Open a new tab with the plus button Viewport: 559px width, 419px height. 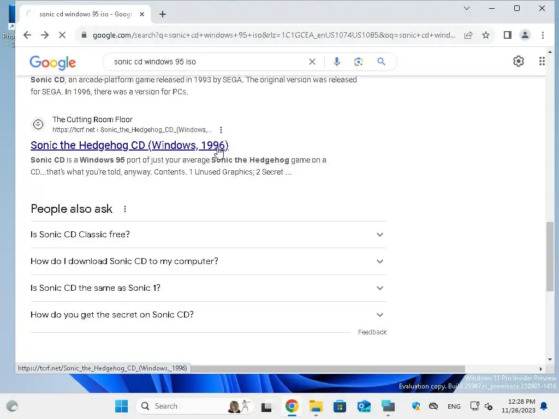pyautogui.click(x=163, y=14)
